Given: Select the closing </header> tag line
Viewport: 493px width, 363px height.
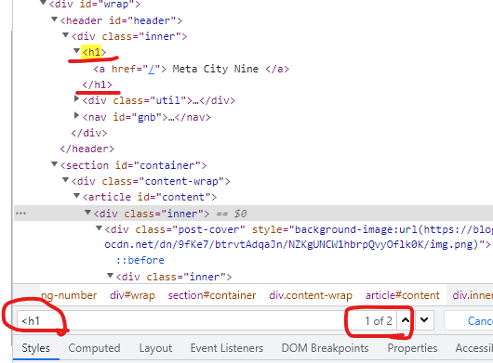Looking at the screenshot, I should tap(87, 149).
